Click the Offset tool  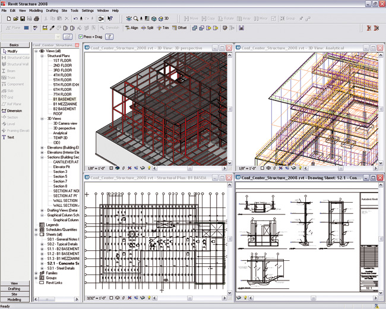tap(179, 27)
